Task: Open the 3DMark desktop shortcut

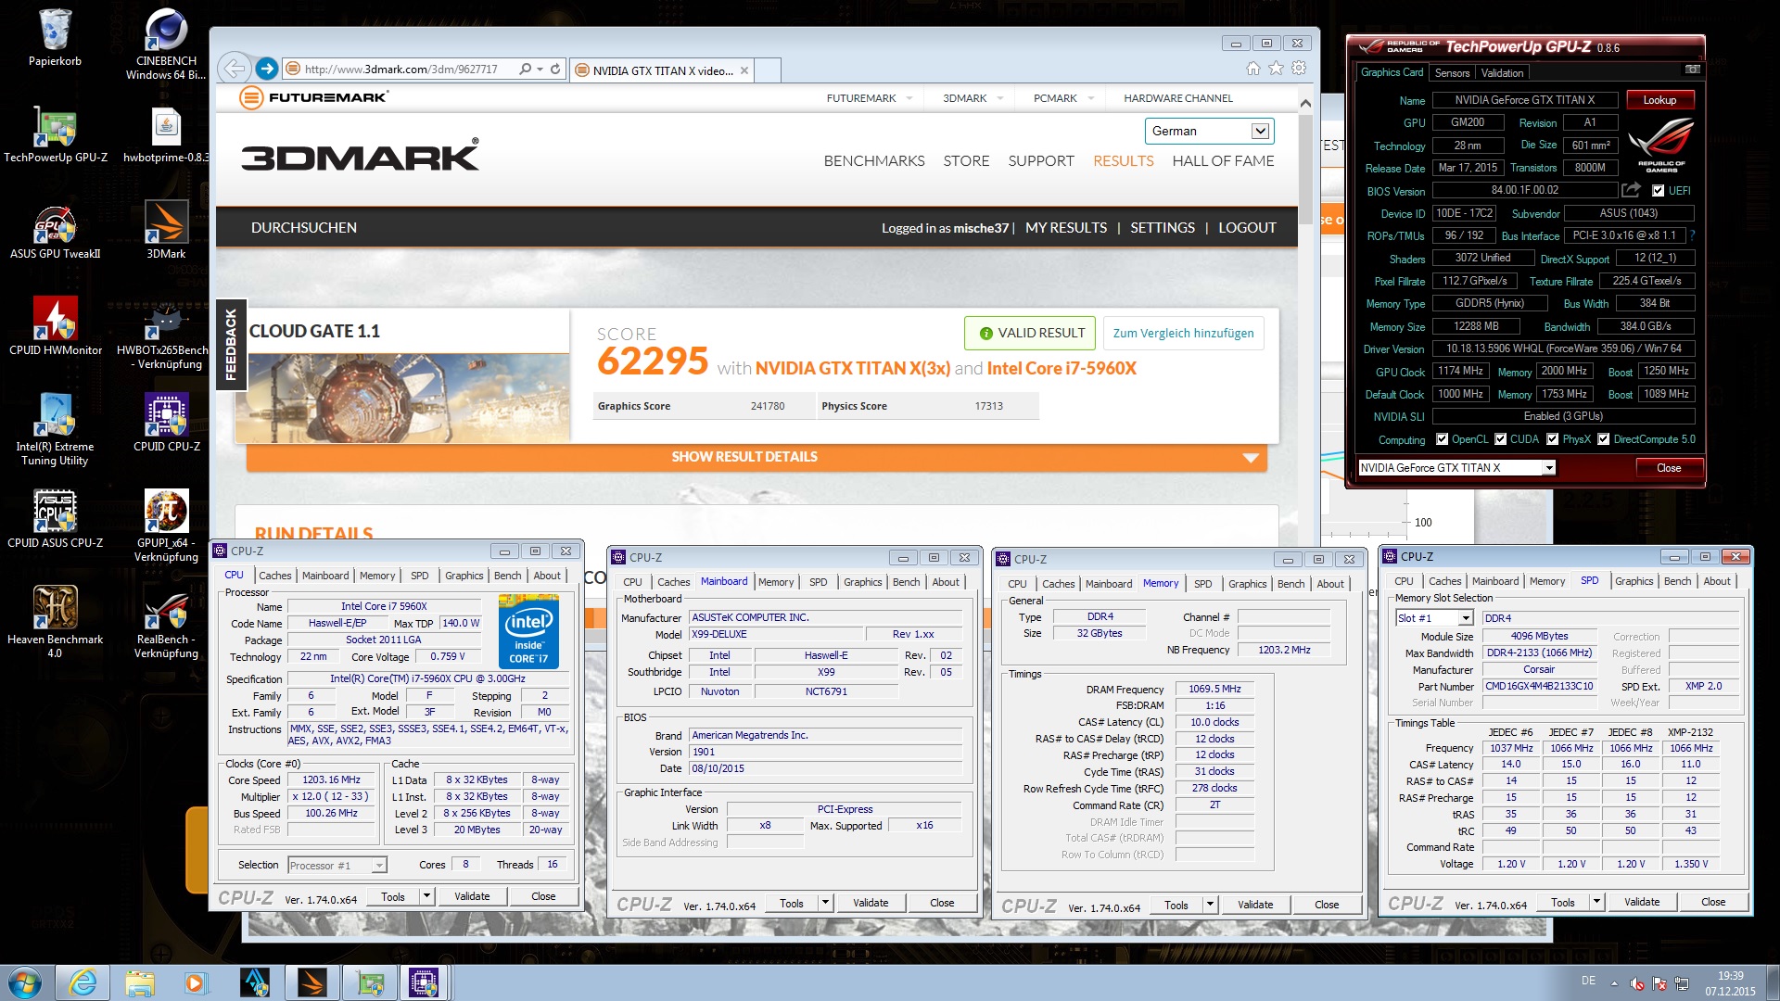Action: pos(166,232)
